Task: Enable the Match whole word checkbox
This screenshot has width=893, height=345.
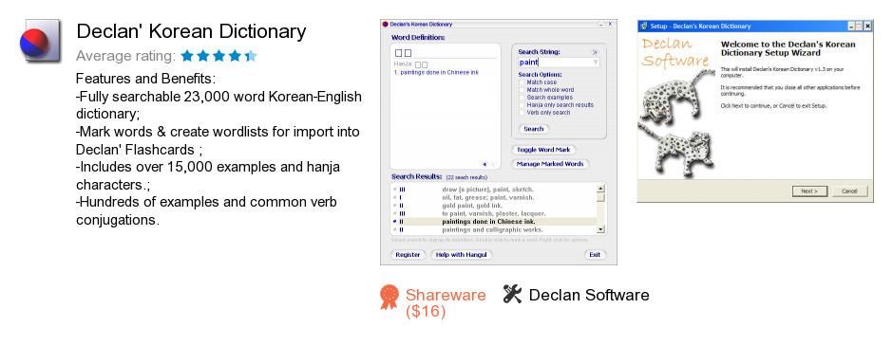Action: click(522, 90)
